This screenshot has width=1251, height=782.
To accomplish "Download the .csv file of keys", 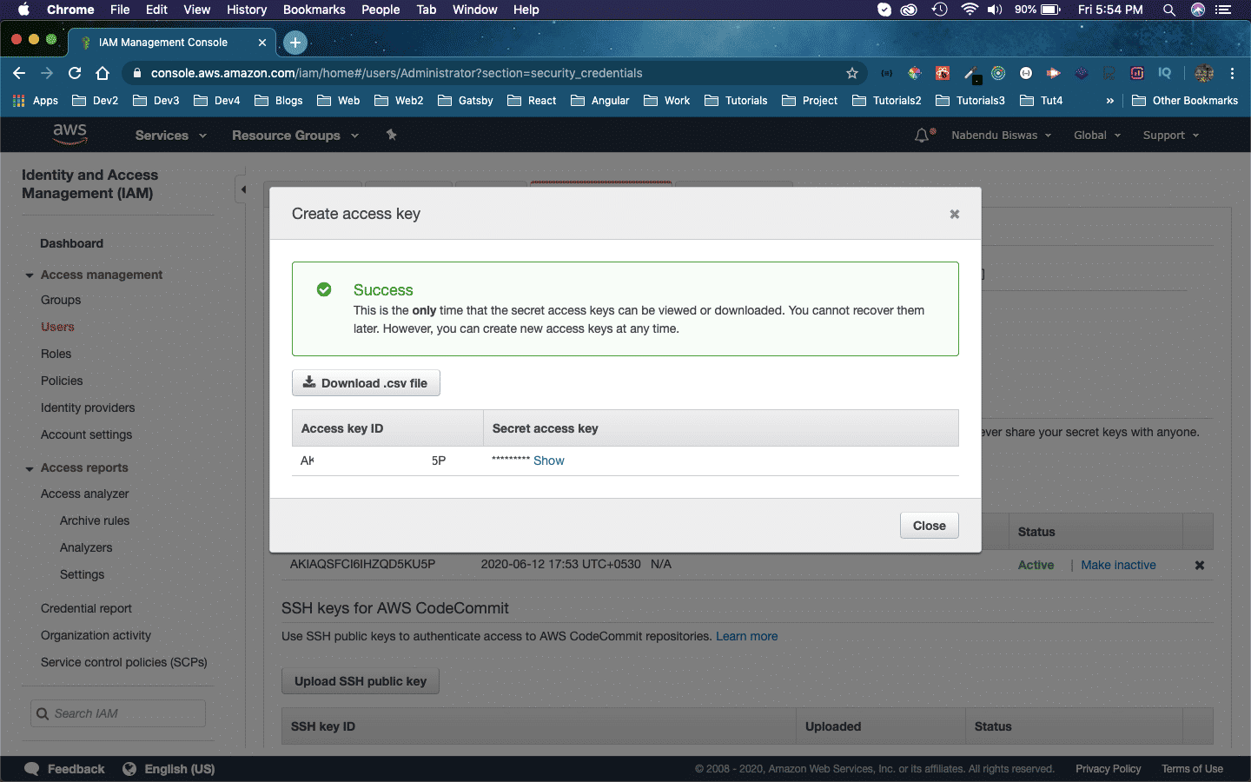I will [x=366, y=383].
